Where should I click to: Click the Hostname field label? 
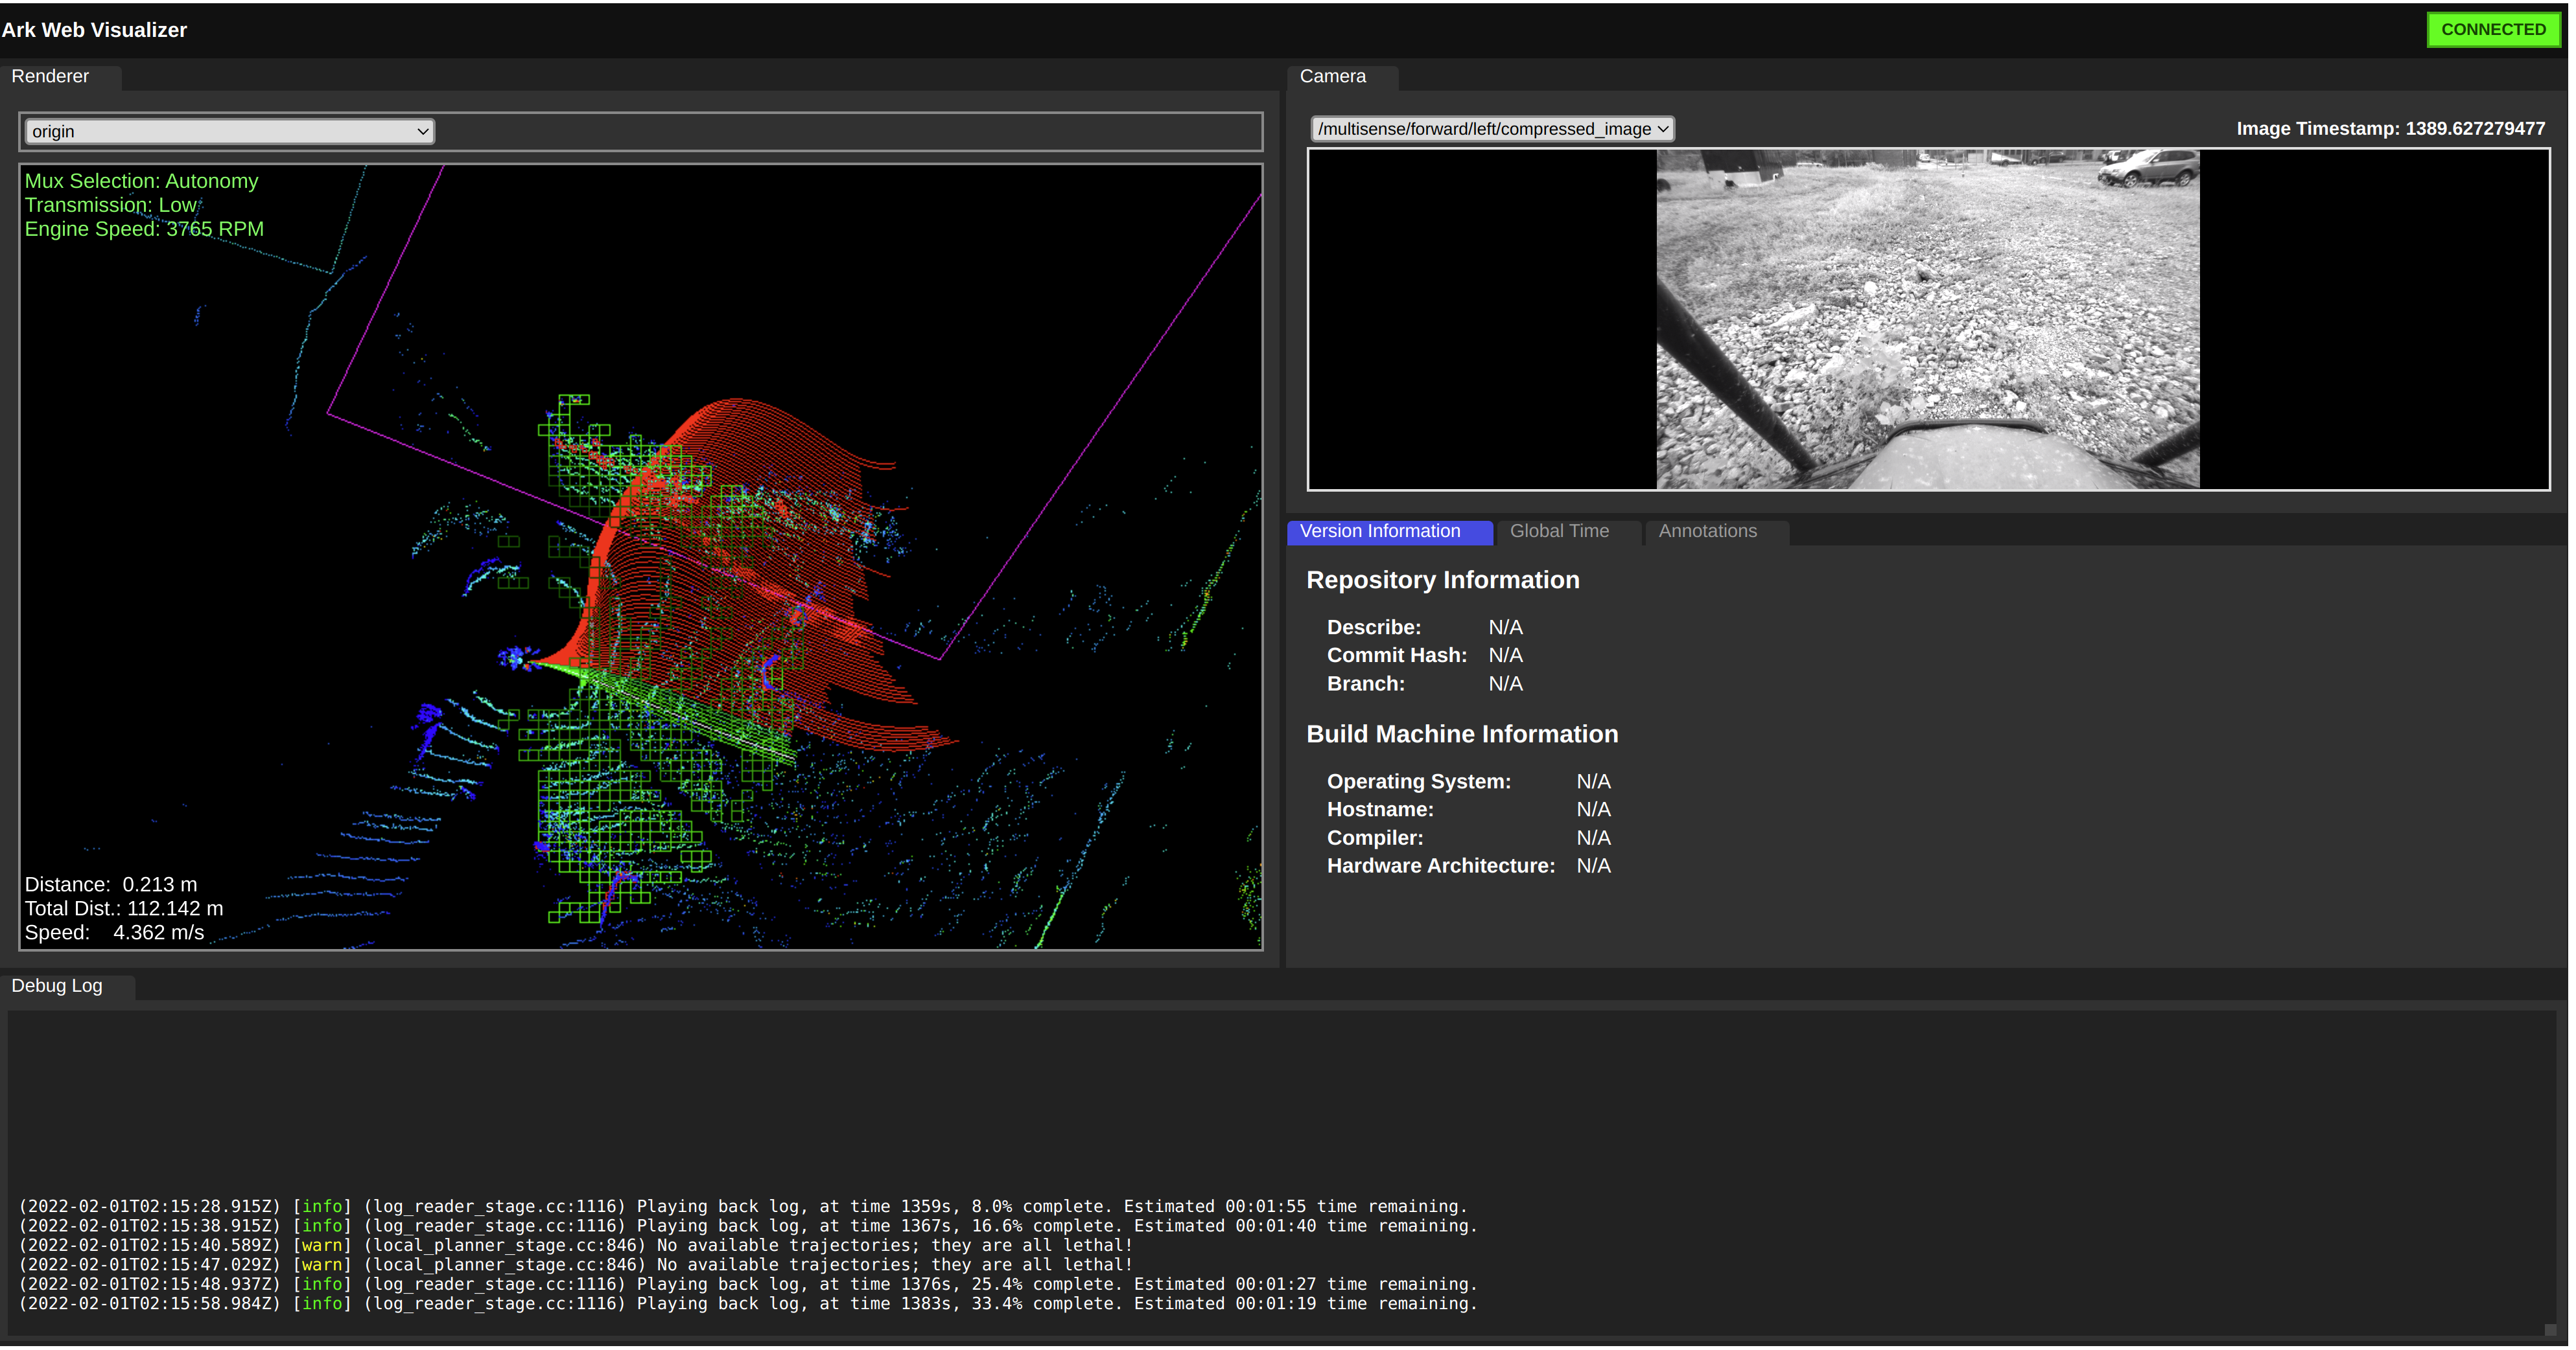1380,809
